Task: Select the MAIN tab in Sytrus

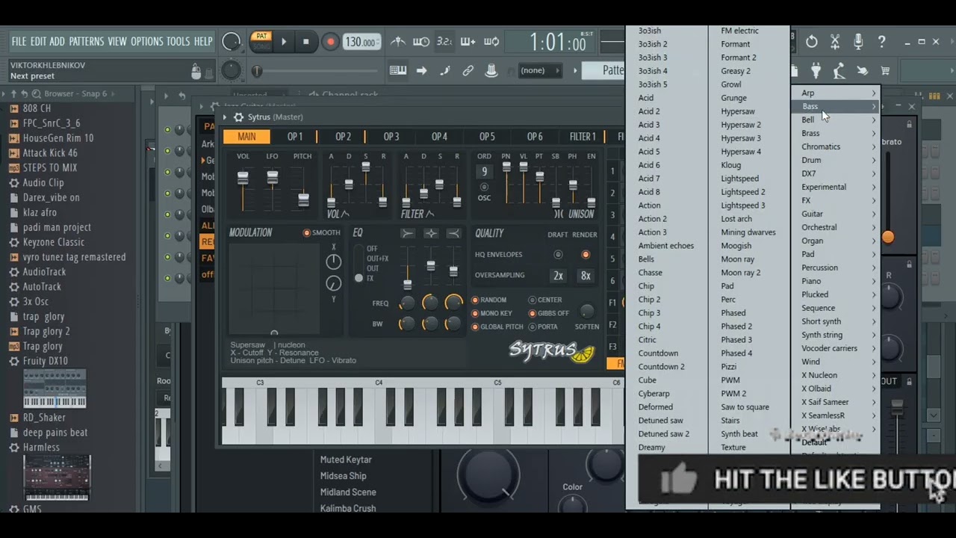Action: click(x=246, y=137)
